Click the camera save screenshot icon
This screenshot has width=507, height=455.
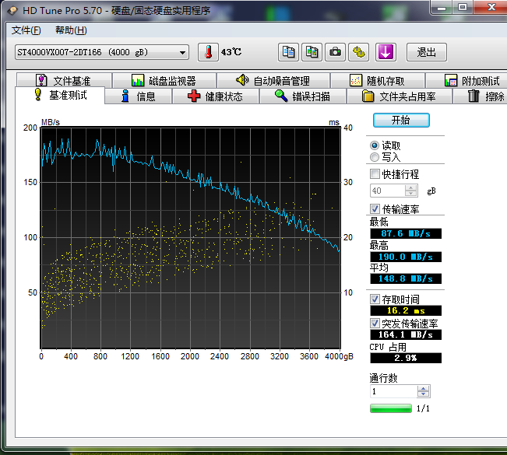click(336, 52)
